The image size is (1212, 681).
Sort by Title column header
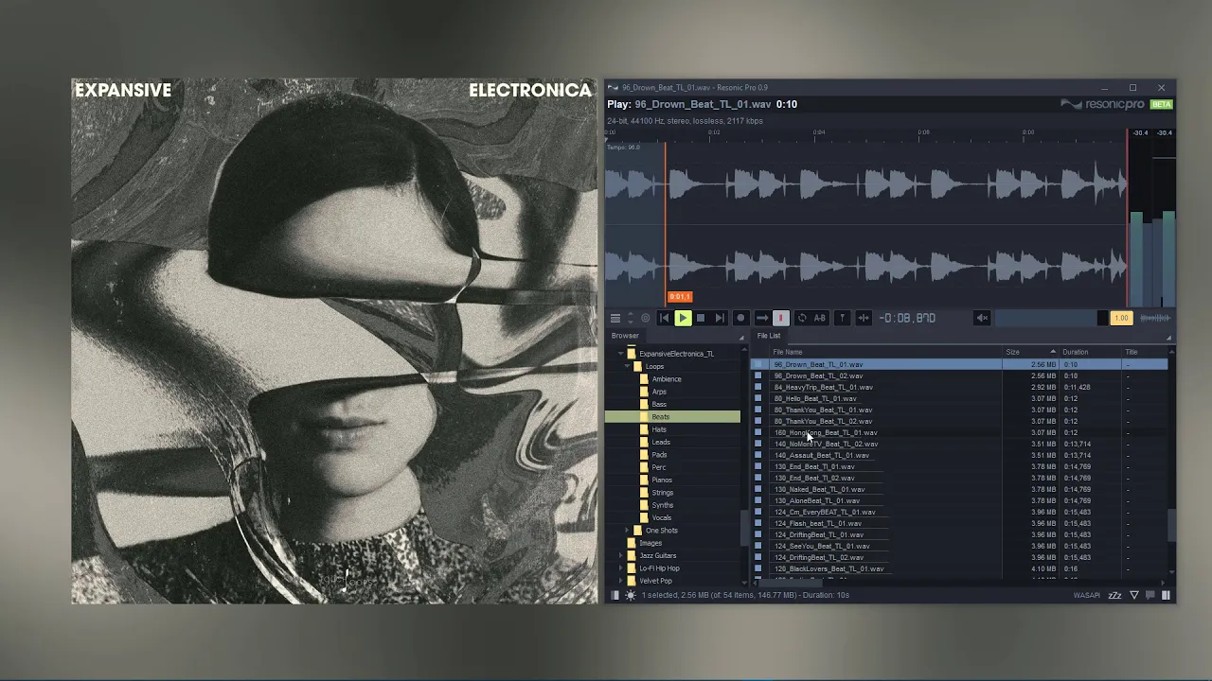point(1131,352)
